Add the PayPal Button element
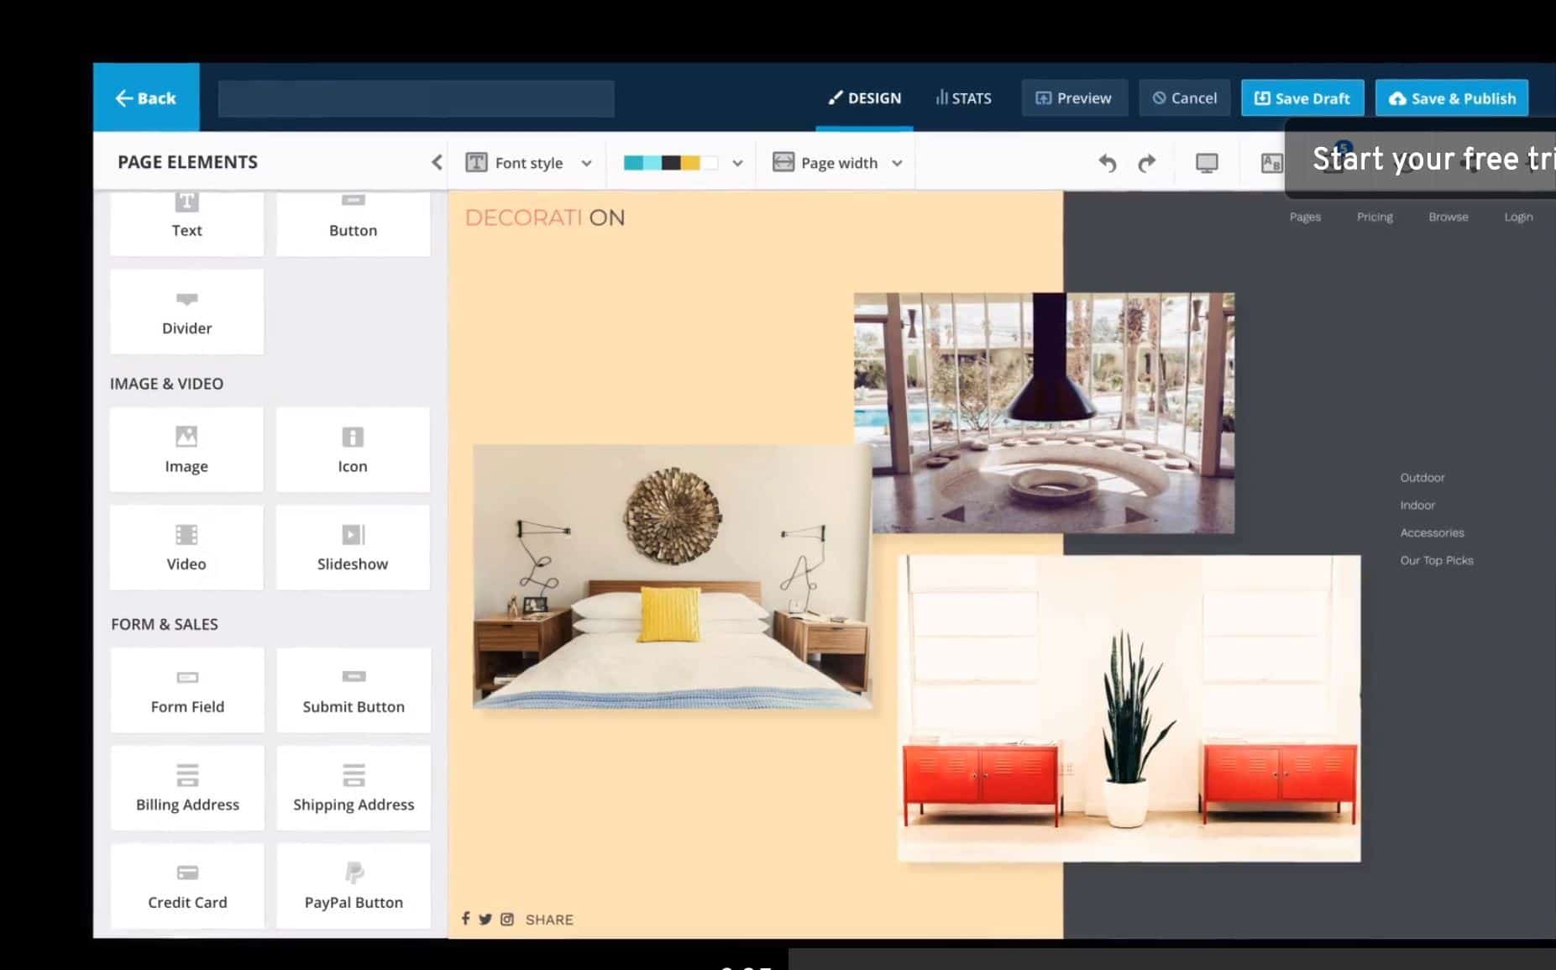Screen dimensions: 1556x970 click(x=354, y=886)
